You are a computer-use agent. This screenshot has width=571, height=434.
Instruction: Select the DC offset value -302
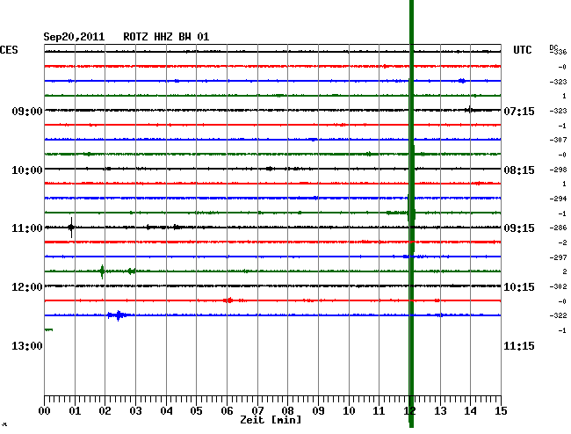(x=558, y=286)
